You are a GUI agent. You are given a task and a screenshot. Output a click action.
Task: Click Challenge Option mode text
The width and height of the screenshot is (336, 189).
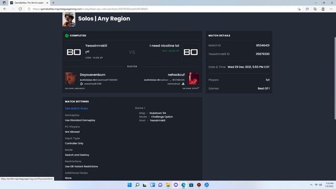[x=162, y=117]
